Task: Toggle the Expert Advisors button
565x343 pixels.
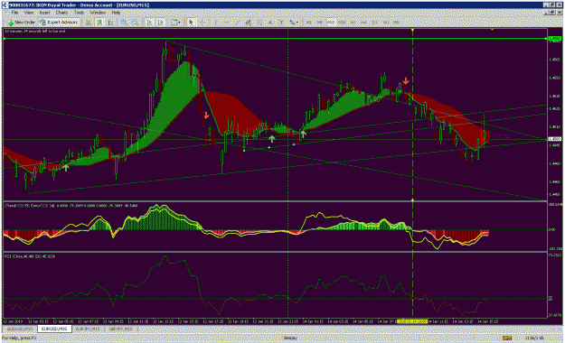Action: (x=59, y=23)
